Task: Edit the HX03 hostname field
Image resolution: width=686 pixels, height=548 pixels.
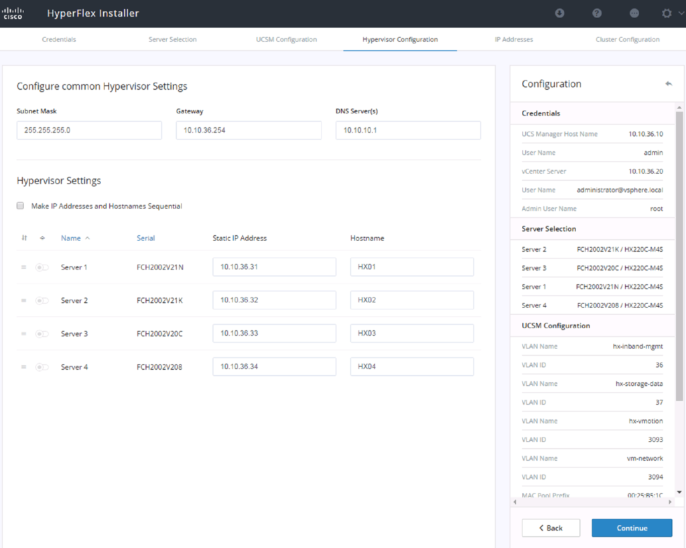Action: (412, 333)
